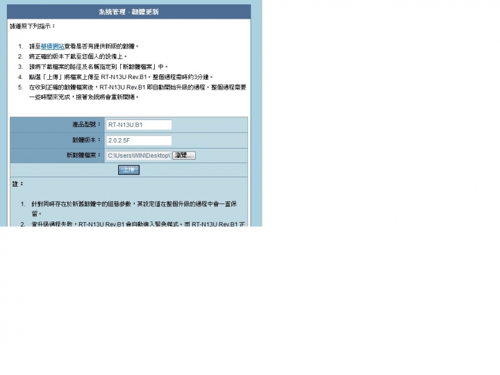Click the firmware version field 2.0.2.5F
This screenshot has width=500, height=375.
139,140
